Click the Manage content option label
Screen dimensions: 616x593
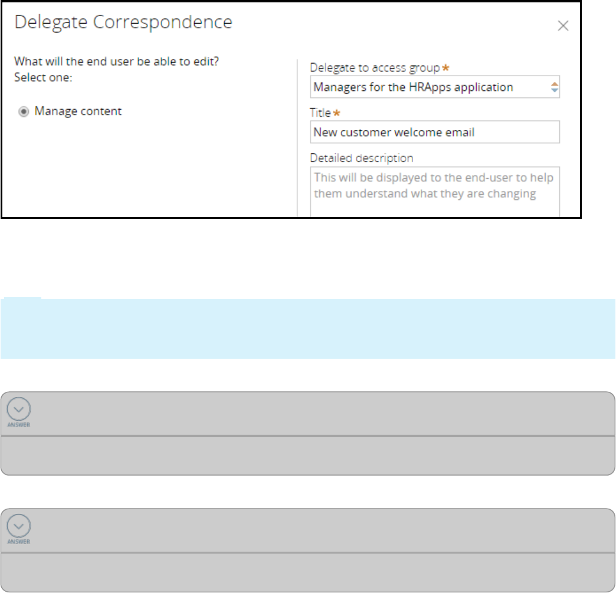pyautogui.click(x=78, y=111)
